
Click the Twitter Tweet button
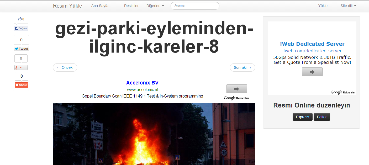(21, 49)
